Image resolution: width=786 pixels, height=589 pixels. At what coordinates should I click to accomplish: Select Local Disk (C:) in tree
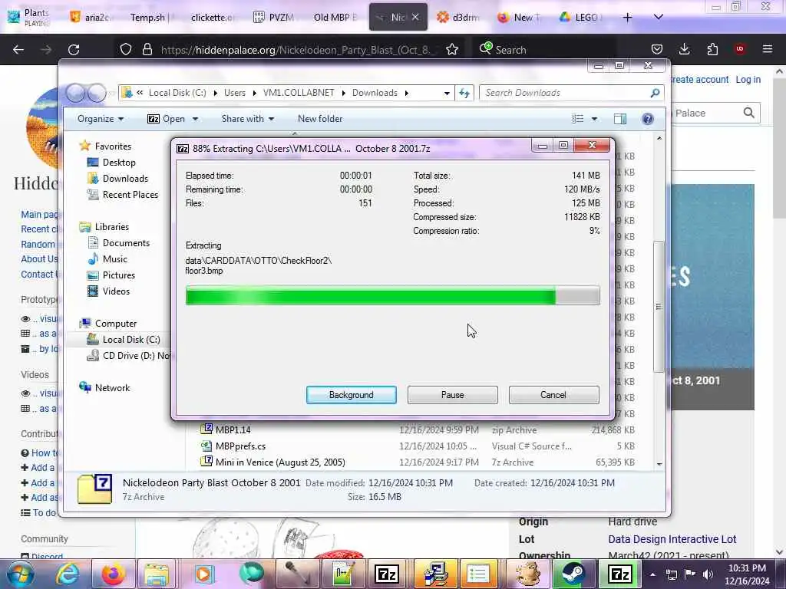point(130,340)
